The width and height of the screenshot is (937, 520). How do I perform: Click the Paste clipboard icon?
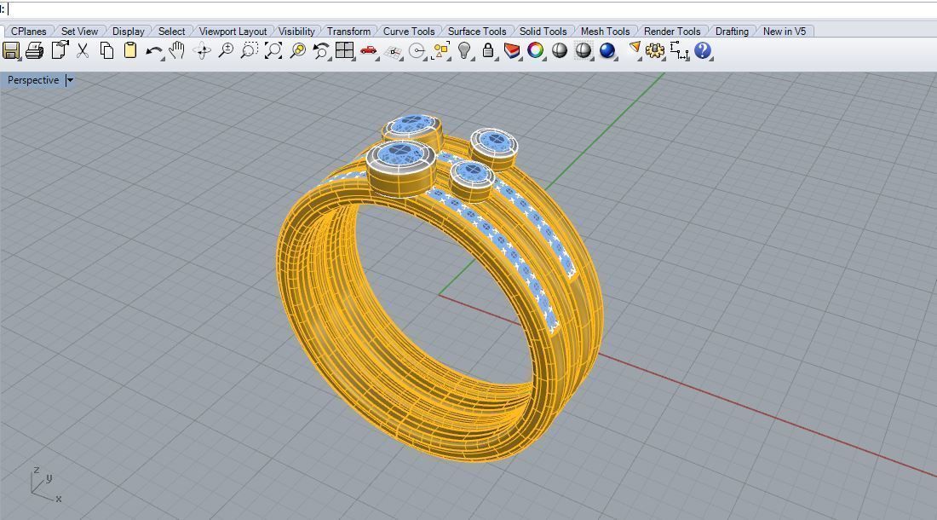130,51
